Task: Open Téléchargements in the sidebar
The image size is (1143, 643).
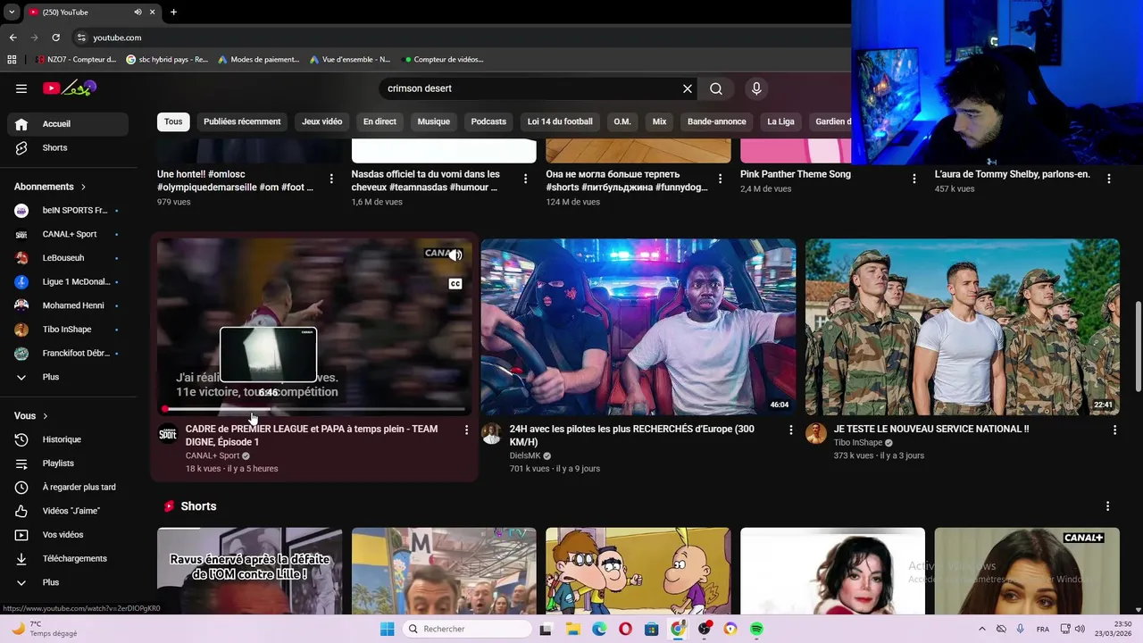Action: coord(68,558)
